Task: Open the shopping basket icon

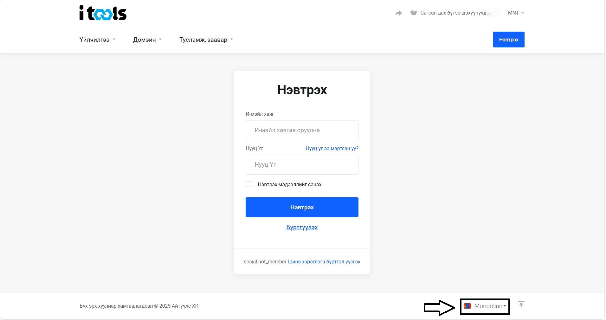Action: (x=413, y=13)
